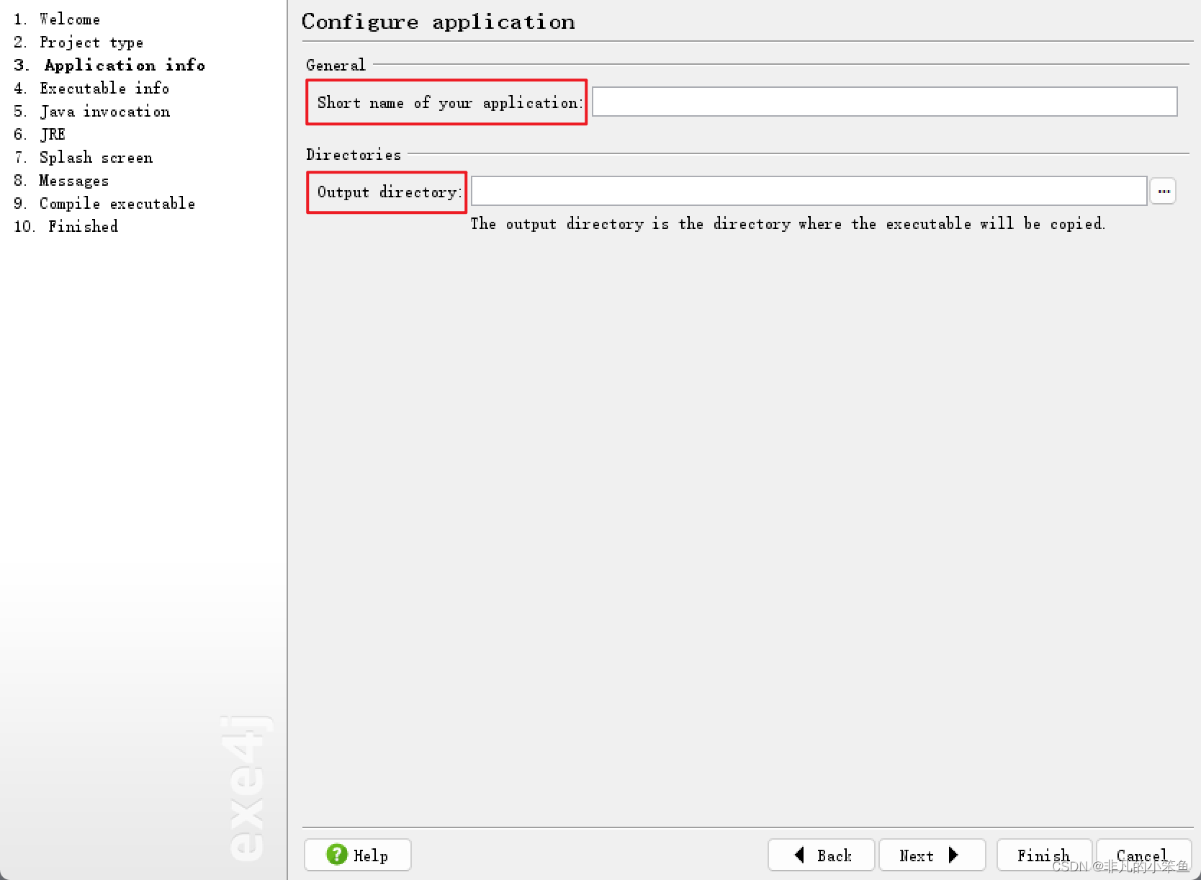Image resolution: width=1201 pixels, height=880 pixels.
Task: Click into the Output directory field
Action: (x=809, y=191)
